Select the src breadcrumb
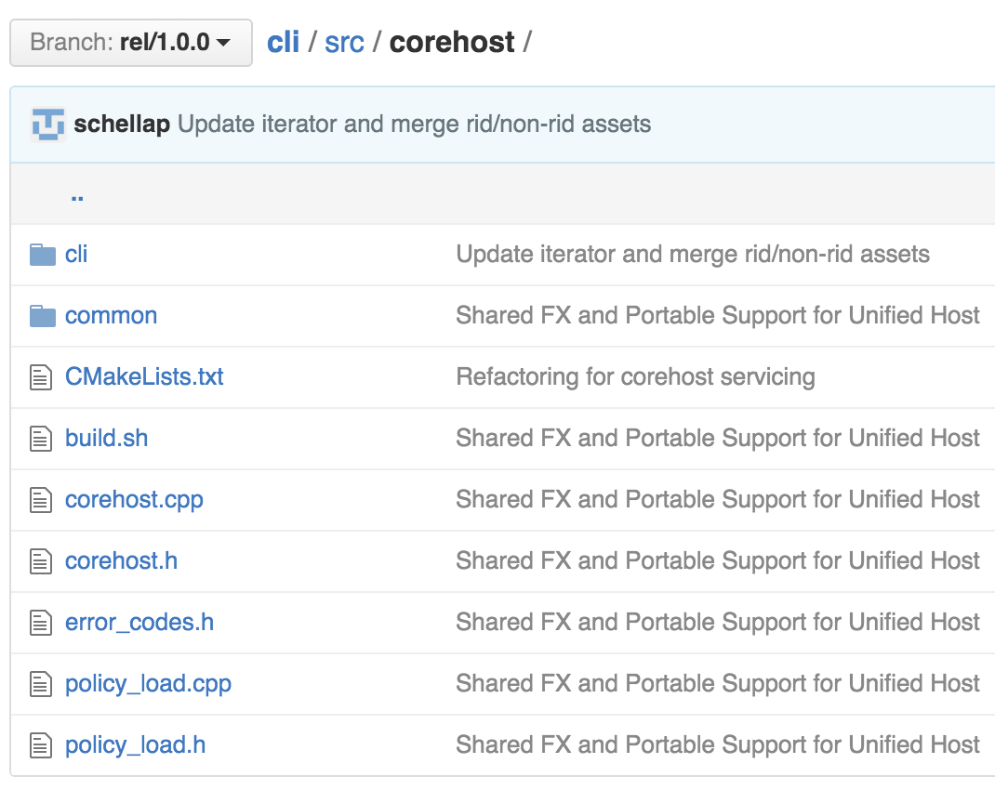Viewport: 995px width, 790px height. click(x=344, y=41)
